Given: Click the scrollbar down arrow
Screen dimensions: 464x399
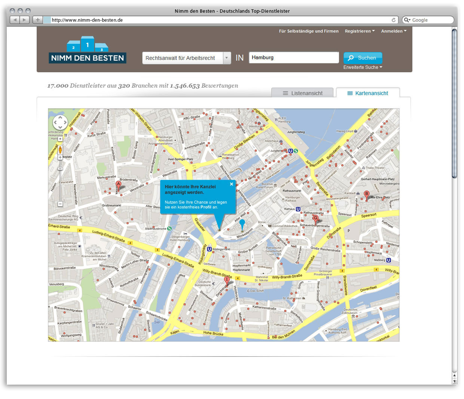Looking at the screenshot, I should tap(455, 381).
